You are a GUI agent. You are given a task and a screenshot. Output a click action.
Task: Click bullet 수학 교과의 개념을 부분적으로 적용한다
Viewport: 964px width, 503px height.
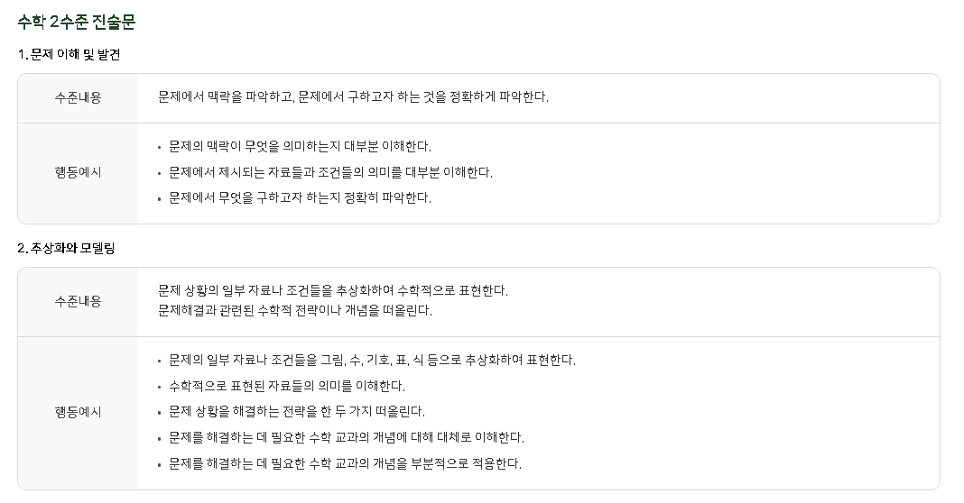coord(345,463)
